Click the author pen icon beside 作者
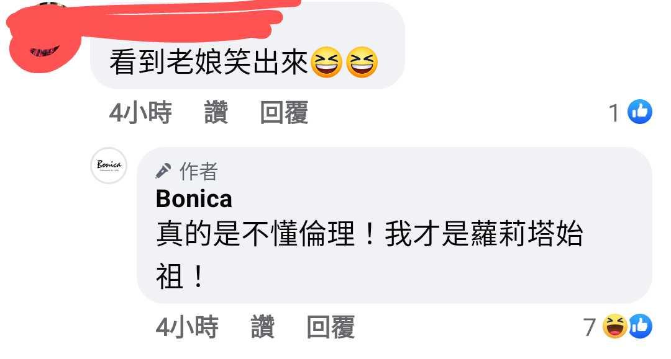671x359 pixels. coord(163,171)
